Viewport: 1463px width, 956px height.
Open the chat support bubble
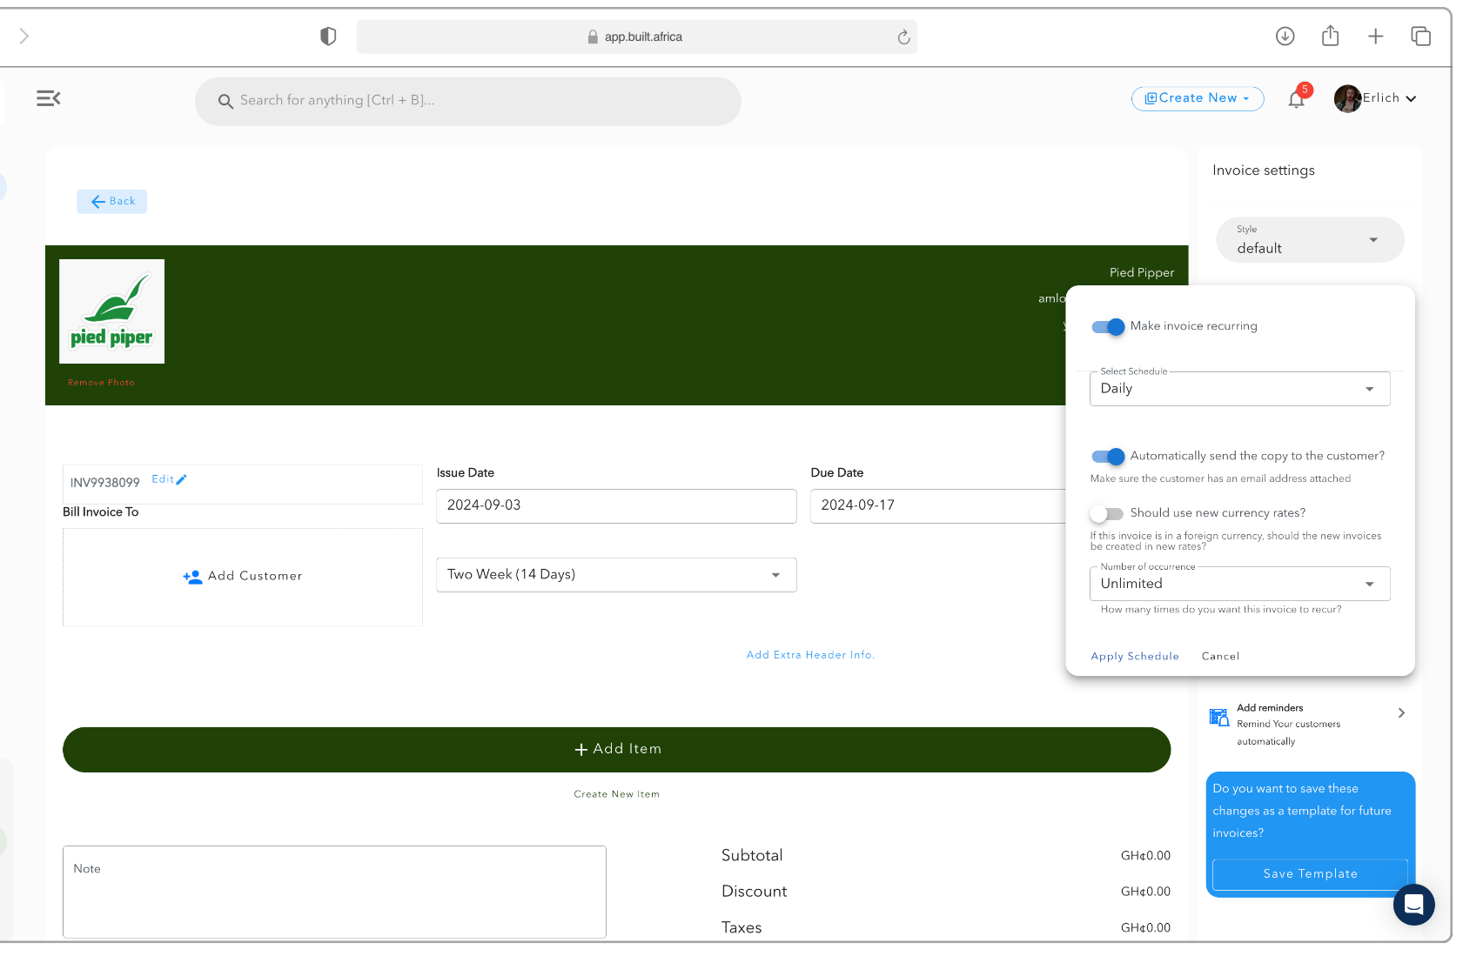tap(1413, 905)
